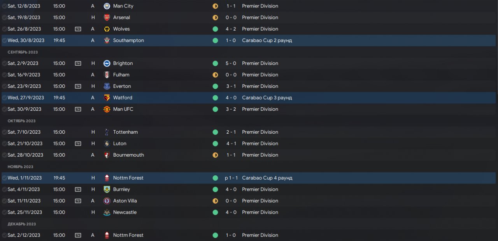Click the Newcastle club badge

point(107,212)
